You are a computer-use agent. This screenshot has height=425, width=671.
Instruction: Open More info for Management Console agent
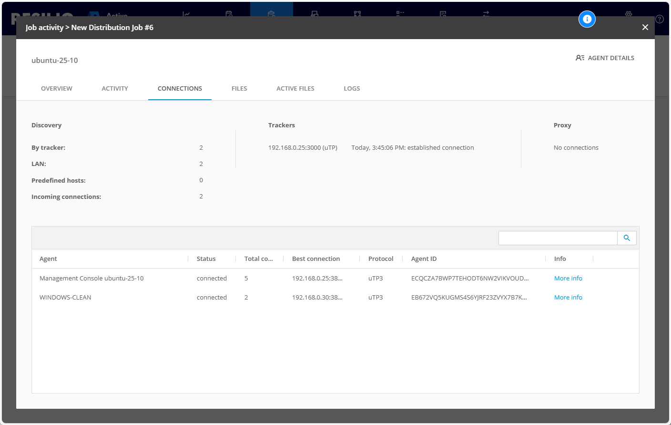click(568, 278)
